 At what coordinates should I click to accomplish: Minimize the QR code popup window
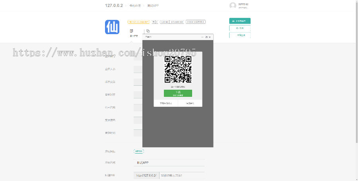[202, 37]
